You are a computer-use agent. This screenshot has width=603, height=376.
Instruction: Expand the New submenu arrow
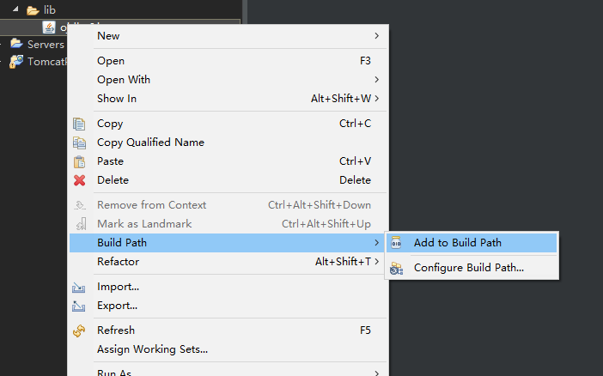(376, 36)
